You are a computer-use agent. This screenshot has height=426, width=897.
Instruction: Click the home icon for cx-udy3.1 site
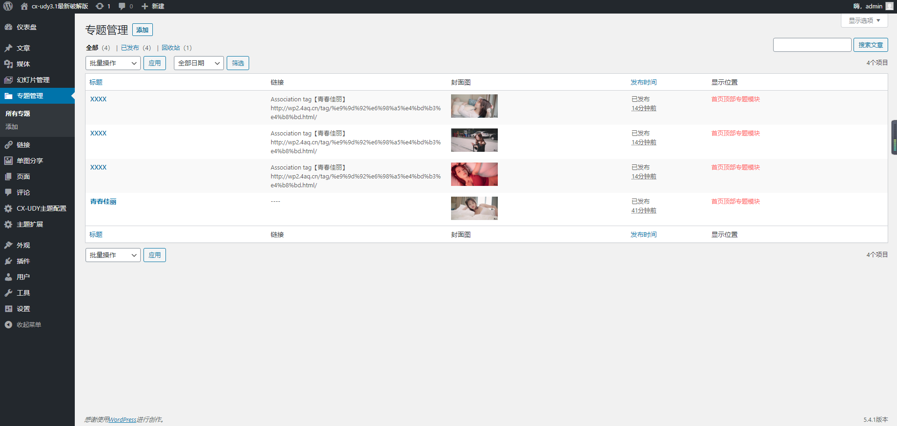[24, 6]
